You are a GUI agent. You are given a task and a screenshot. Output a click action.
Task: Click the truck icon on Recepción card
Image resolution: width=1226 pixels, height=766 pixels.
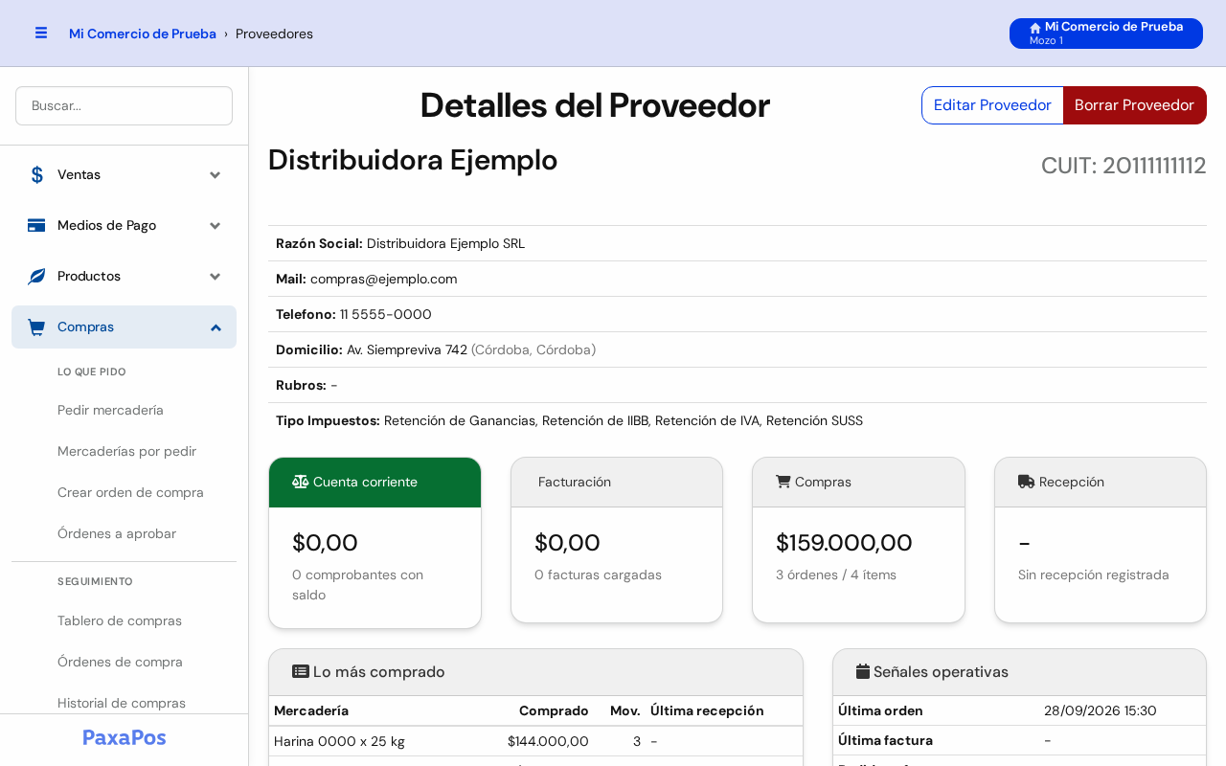(1027, 482)
